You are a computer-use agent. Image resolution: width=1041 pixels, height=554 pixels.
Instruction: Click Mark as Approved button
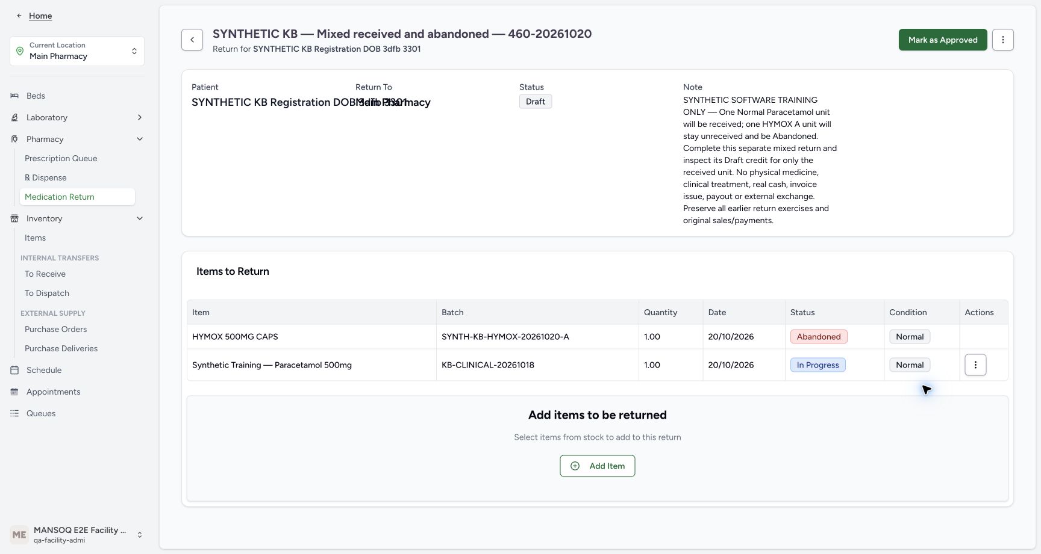[x=943, y=40]
